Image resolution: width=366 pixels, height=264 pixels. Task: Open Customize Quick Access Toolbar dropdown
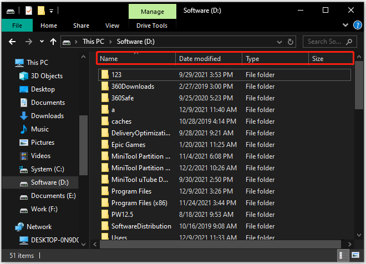coord(52,11)
